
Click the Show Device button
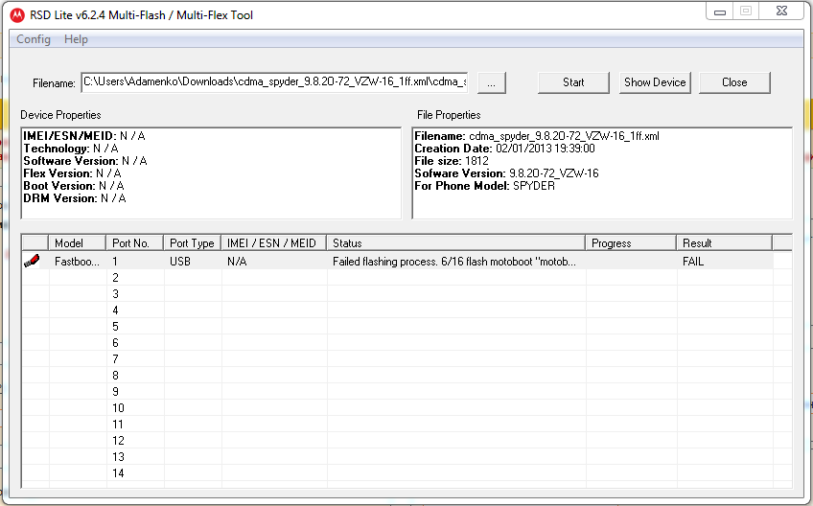tap(655, 82)
